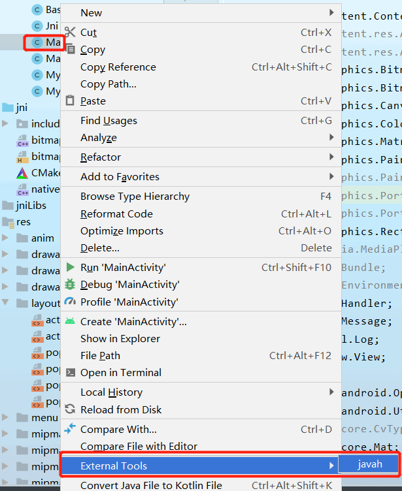
Task: Click the bitmap header file icon
Action: [x=23, y=157]
